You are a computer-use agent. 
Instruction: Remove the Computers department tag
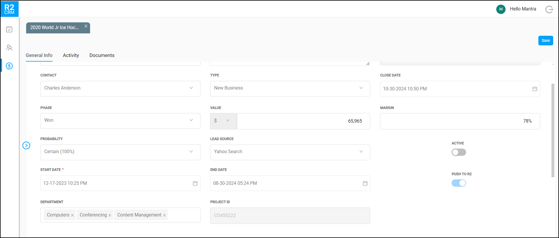tap(72, 215)
